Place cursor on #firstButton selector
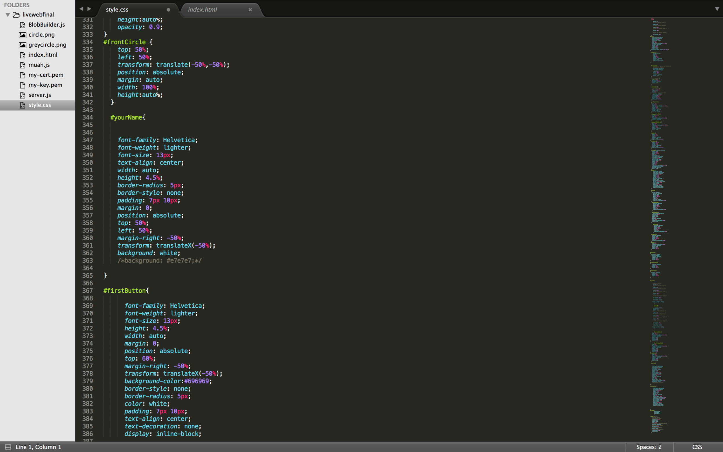The image size is (723, 452). point(124,291)
